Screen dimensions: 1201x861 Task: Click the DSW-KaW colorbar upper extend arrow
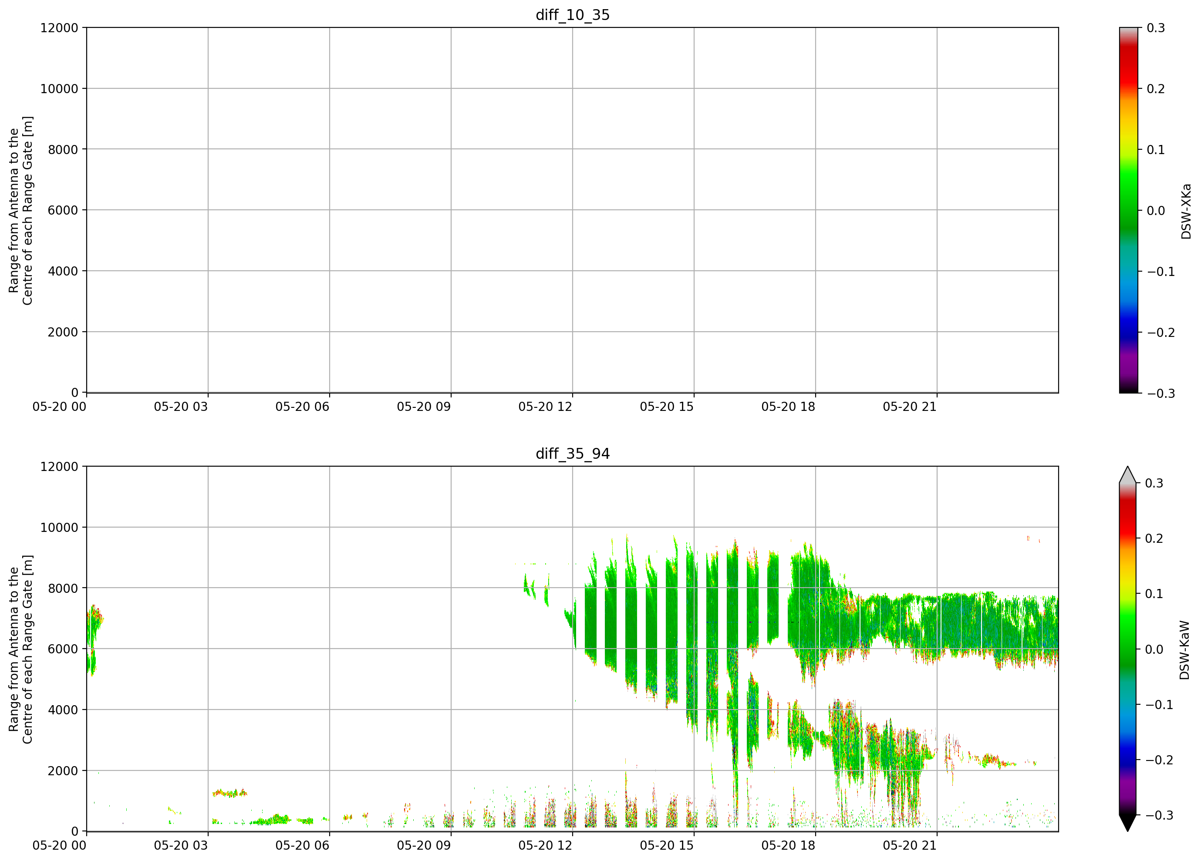[x=1128, y=475]
